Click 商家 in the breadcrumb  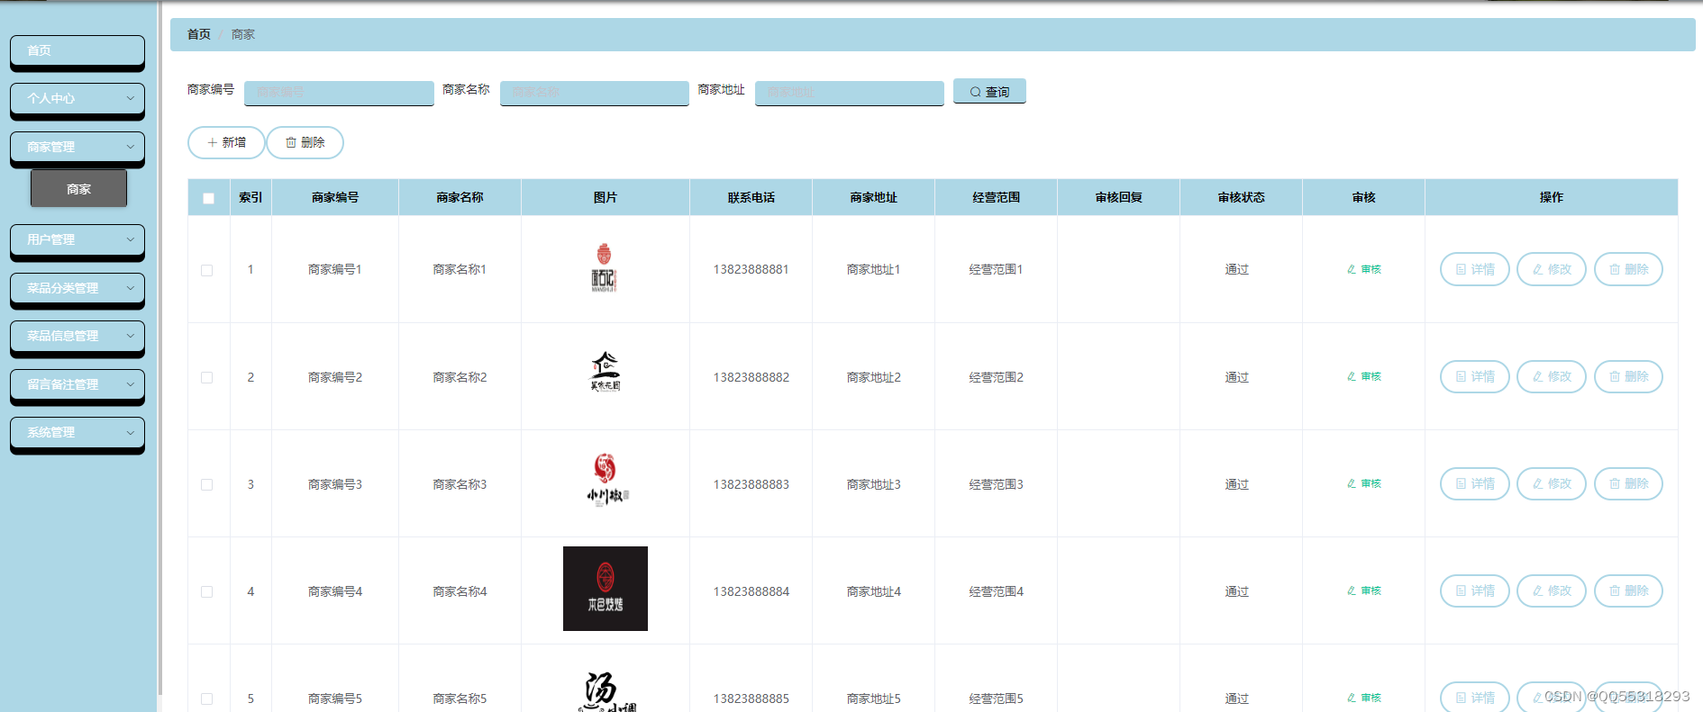point(243,34)
